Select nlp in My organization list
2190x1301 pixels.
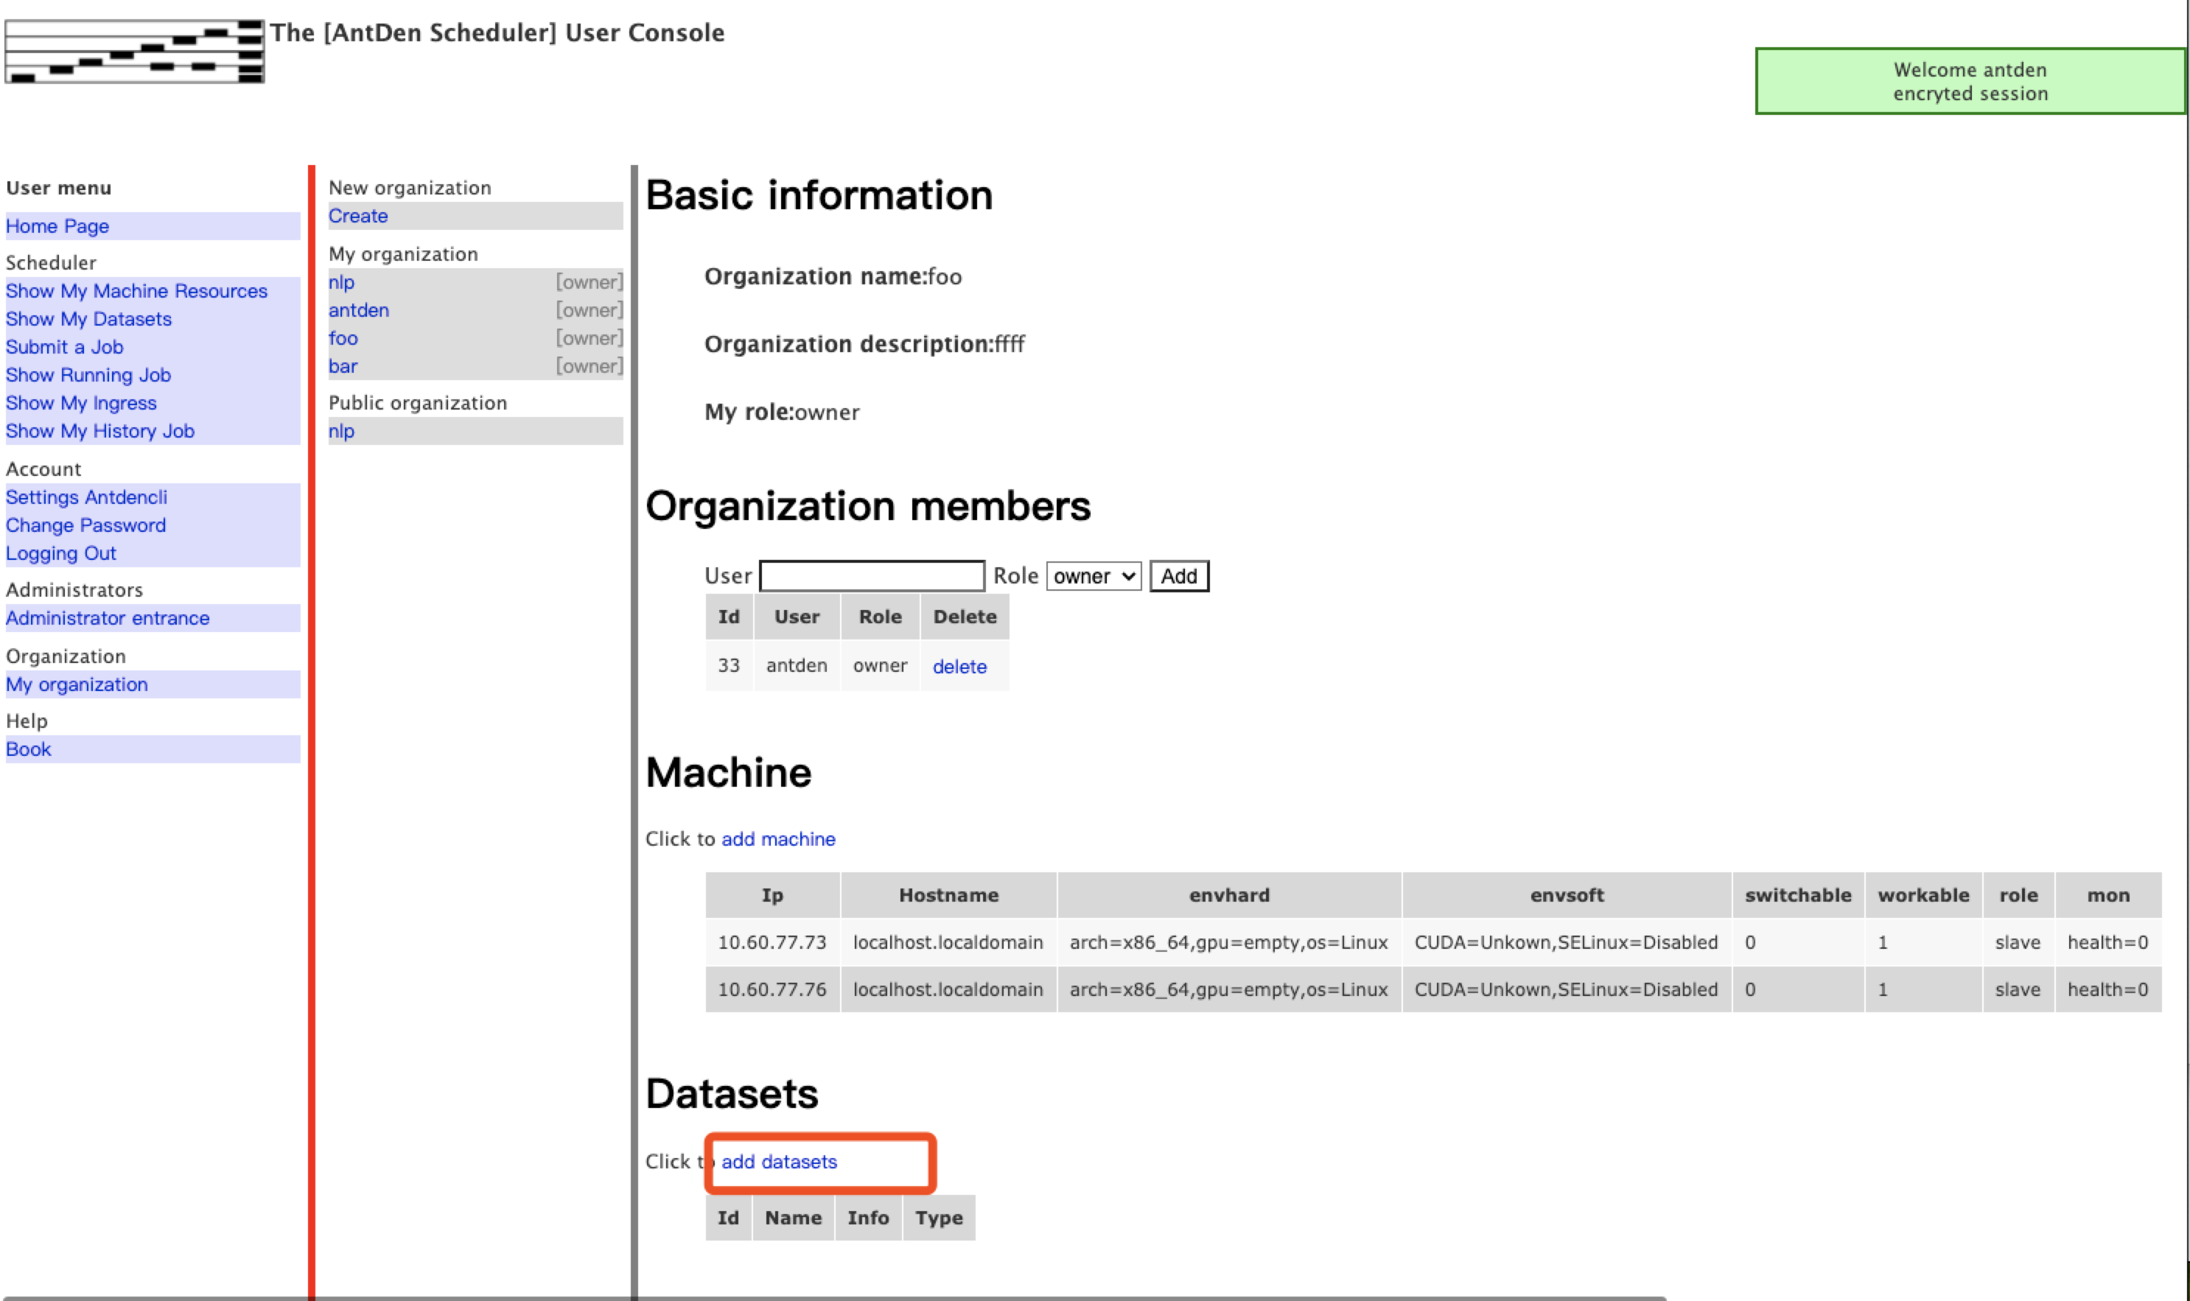click(342, 282)
